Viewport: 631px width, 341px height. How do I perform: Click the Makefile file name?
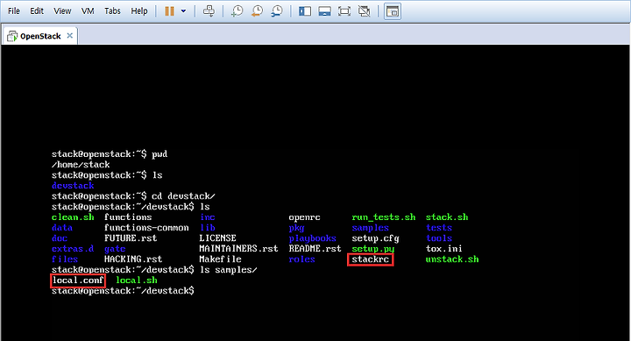pos(220,259)
